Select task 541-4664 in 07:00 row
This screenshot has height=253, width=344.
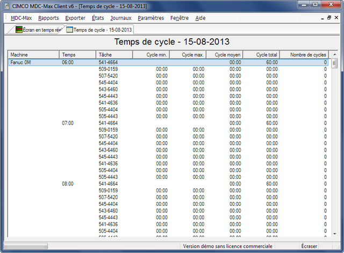(108, 123)
